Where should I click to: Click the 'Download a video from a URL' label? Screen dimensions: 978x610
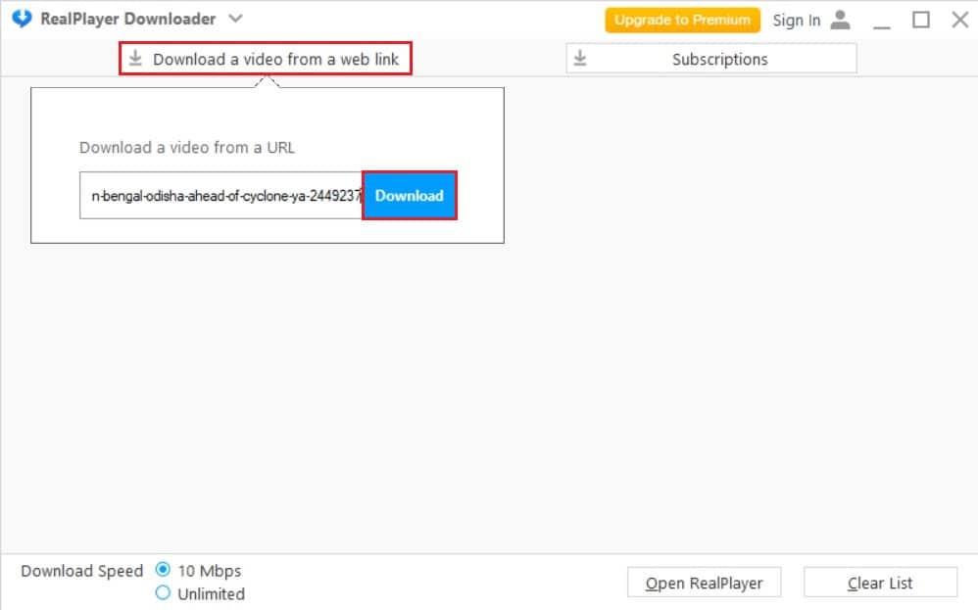point(186,148)
